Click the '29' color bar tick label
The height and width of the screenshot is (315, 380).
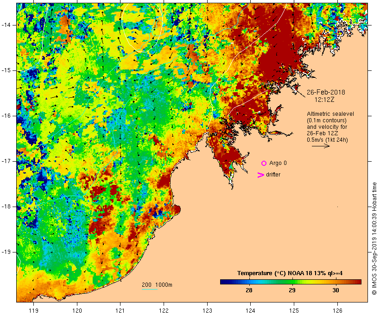[292, 290]
